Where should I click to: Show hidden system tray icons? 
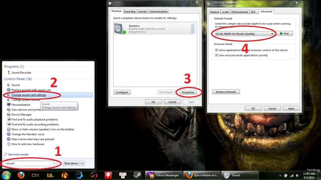tap(280, 176)
